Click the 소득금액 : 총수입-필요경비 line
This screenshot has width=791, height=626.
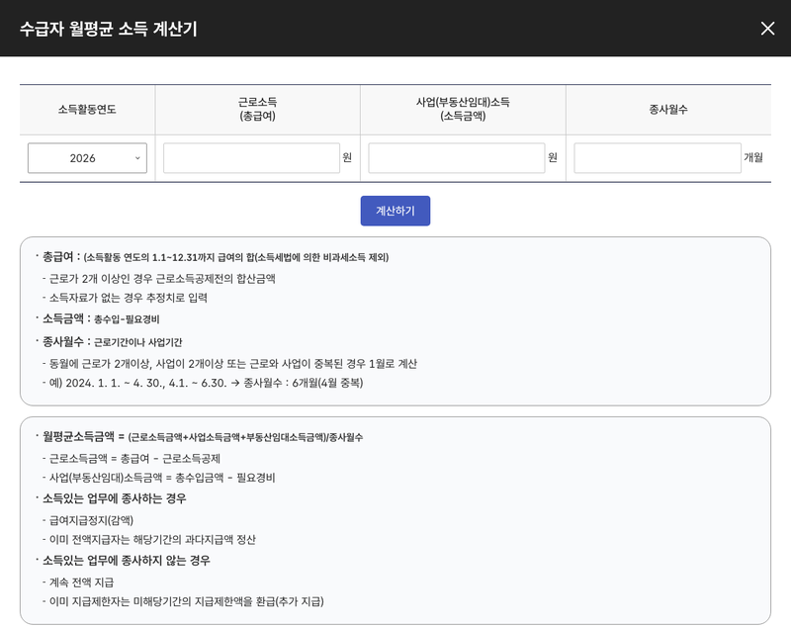98,318
